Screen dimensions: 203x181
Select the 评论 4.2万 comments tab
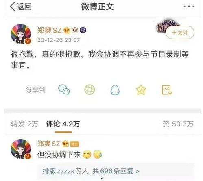pos(63,124)
